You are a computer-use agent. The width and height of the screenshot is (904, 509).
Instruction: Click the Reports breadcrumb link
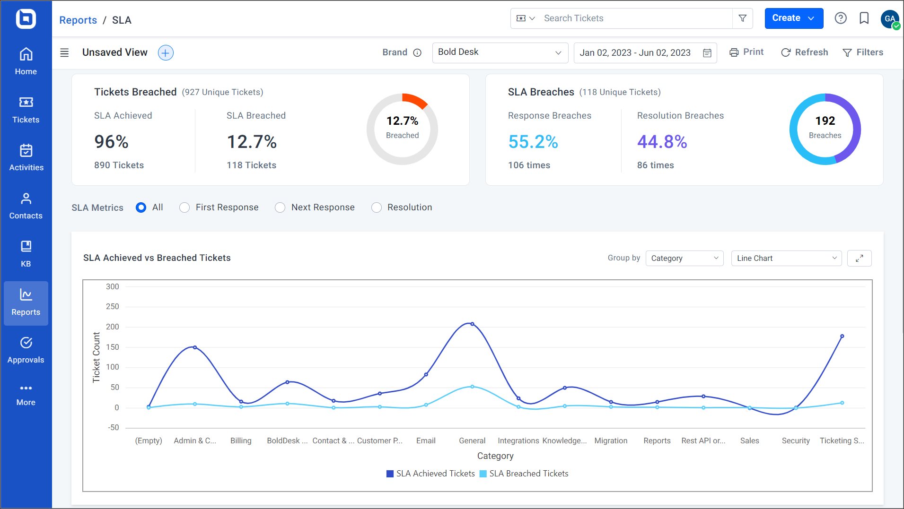click(x=78, y=20)
